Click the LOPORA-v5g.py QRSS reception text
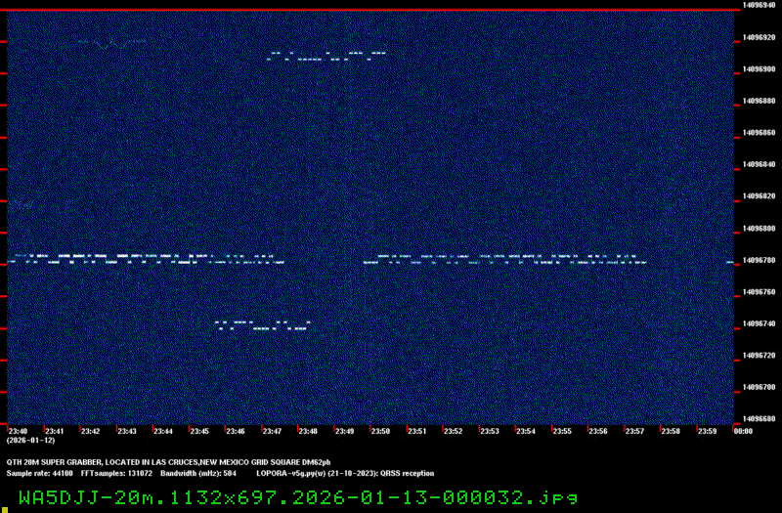The image size is (782, 513). pos(345,474)
